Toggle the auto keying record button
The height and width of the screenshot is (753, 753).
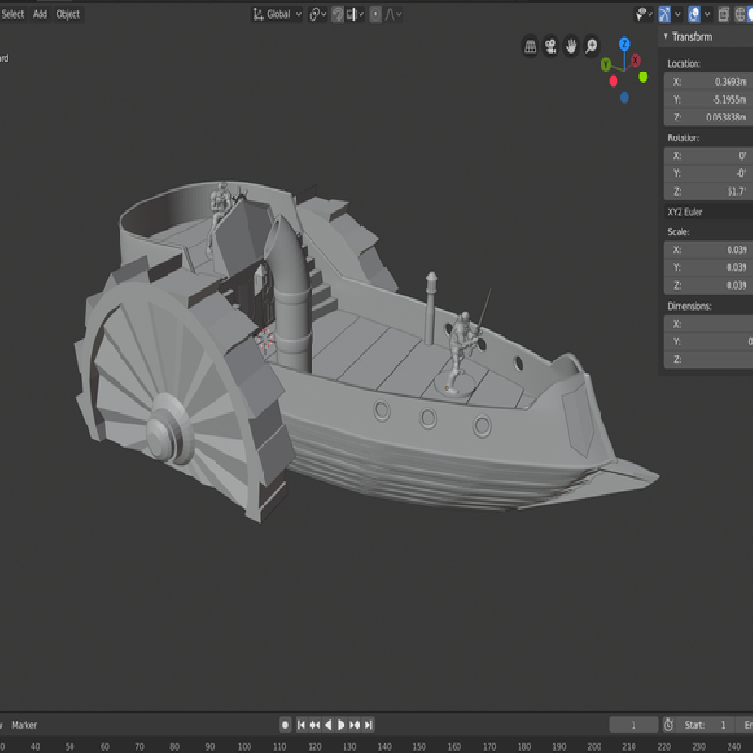click(x=285, y=725)
